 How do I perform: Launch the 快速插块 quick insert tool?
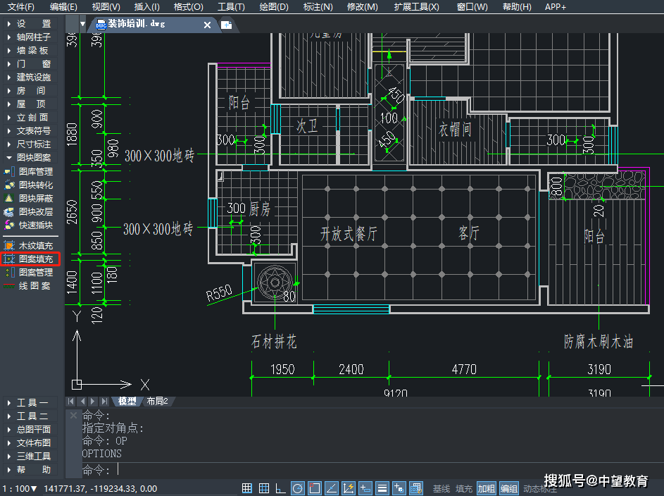tap(35, 225)
